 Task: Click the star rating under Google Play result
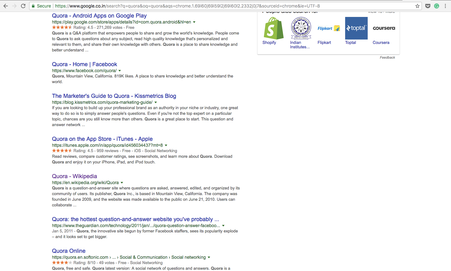pyautogui.click(x=62, y=28)
